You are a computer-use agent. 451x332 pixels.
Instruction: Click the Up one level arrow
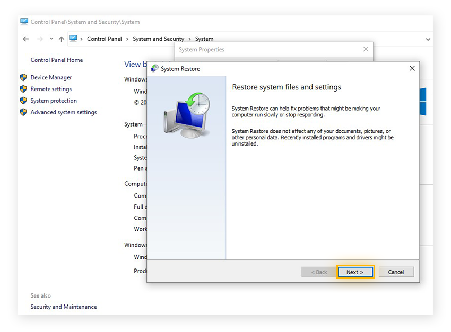(x=61, y=39)
